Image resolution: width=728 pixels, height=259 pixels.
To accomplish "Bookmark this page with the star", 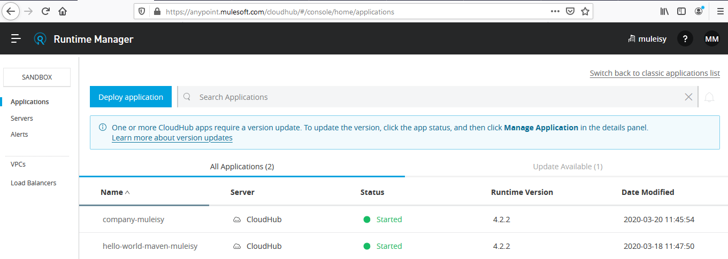I will point(585,11).
